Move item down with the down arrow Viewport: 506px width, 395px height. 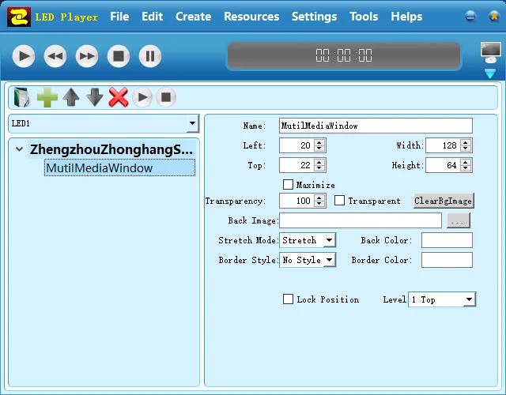pyautogui.click(x=95, y=98)
